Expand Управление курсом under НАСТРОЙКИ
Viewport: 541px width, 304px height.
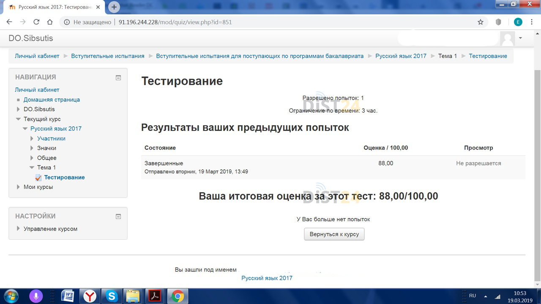tap(18, 228)
